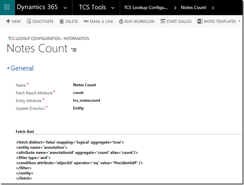
Task: Click the NEW command label
Action: click(x=16, y=21)
